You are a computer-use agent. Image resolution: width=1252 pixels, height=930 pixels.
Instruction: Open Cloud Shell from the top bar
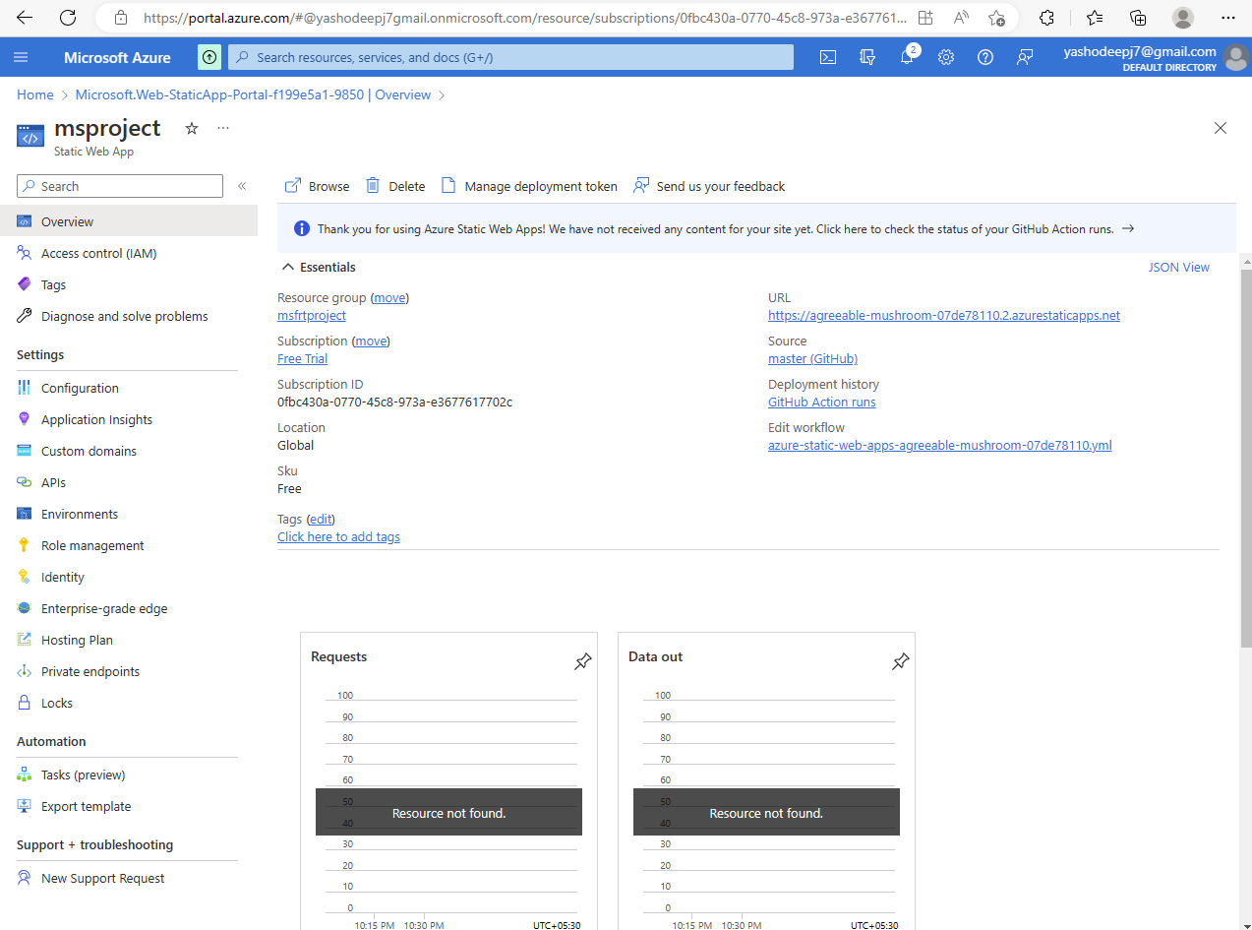tap(828, 57)
